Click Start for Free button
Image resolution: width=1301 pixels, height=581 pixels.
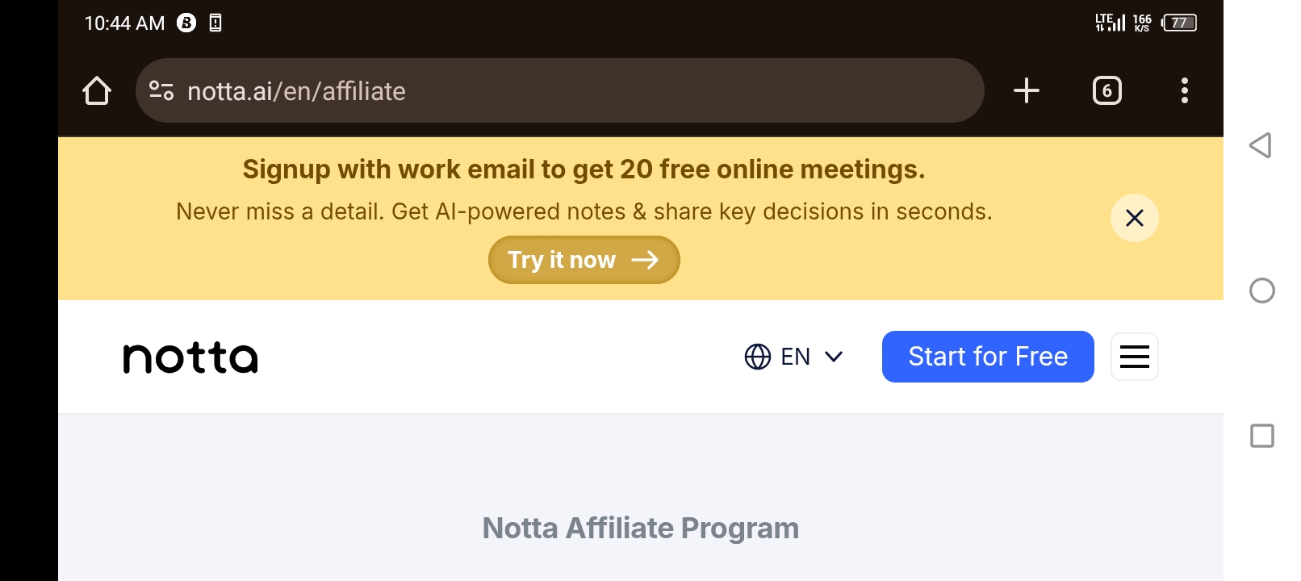coord(988,357)
